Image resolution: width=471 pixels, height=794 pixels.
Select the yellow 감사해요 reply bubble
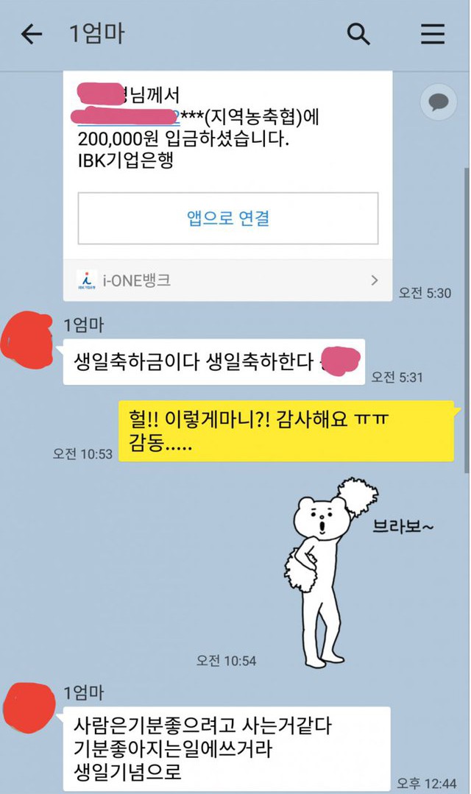pyautogui.click(x=286, y=431)
